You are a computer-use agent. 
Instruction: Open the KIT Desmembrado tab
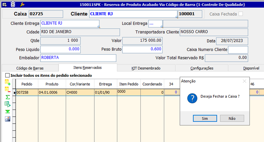[146, 68]
